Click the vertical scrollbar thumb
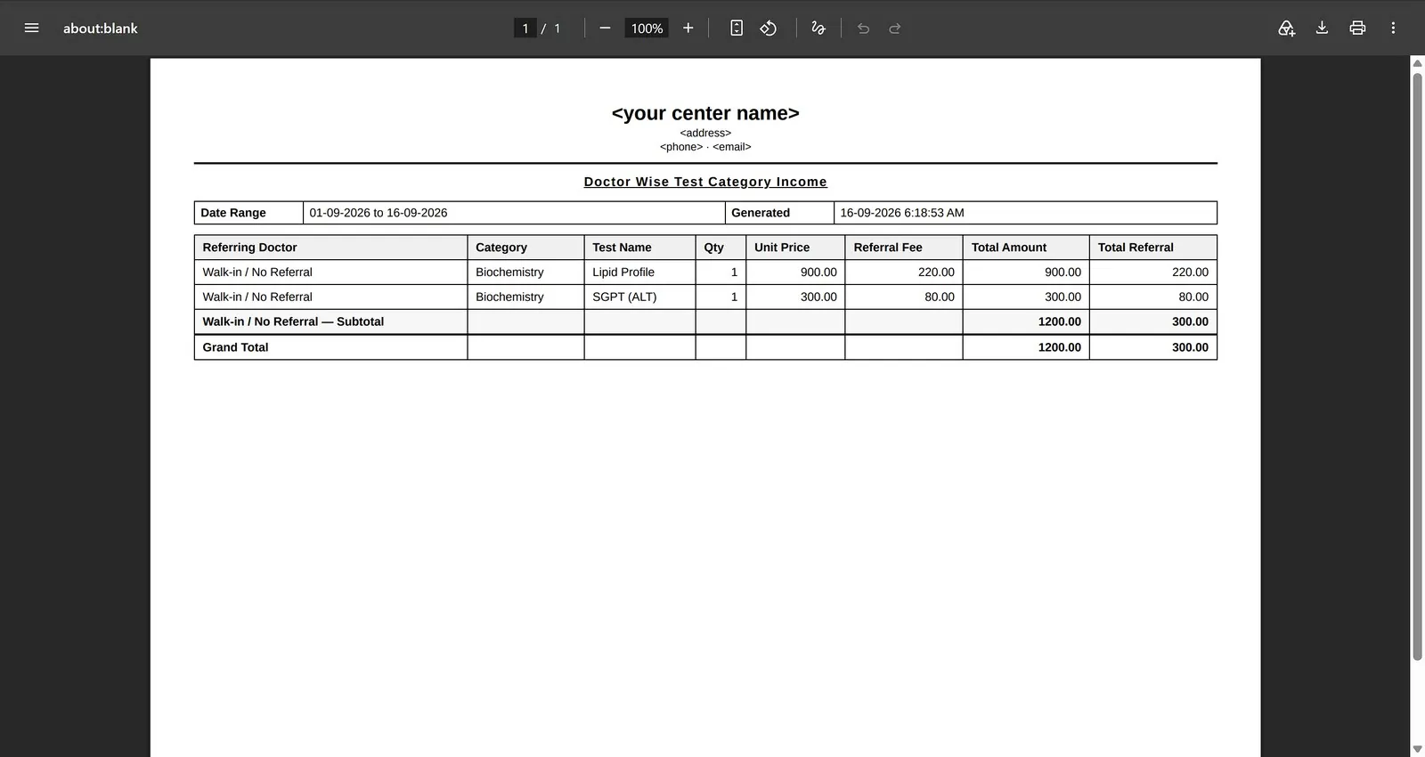1425x757 pixels. point(1417,366)
